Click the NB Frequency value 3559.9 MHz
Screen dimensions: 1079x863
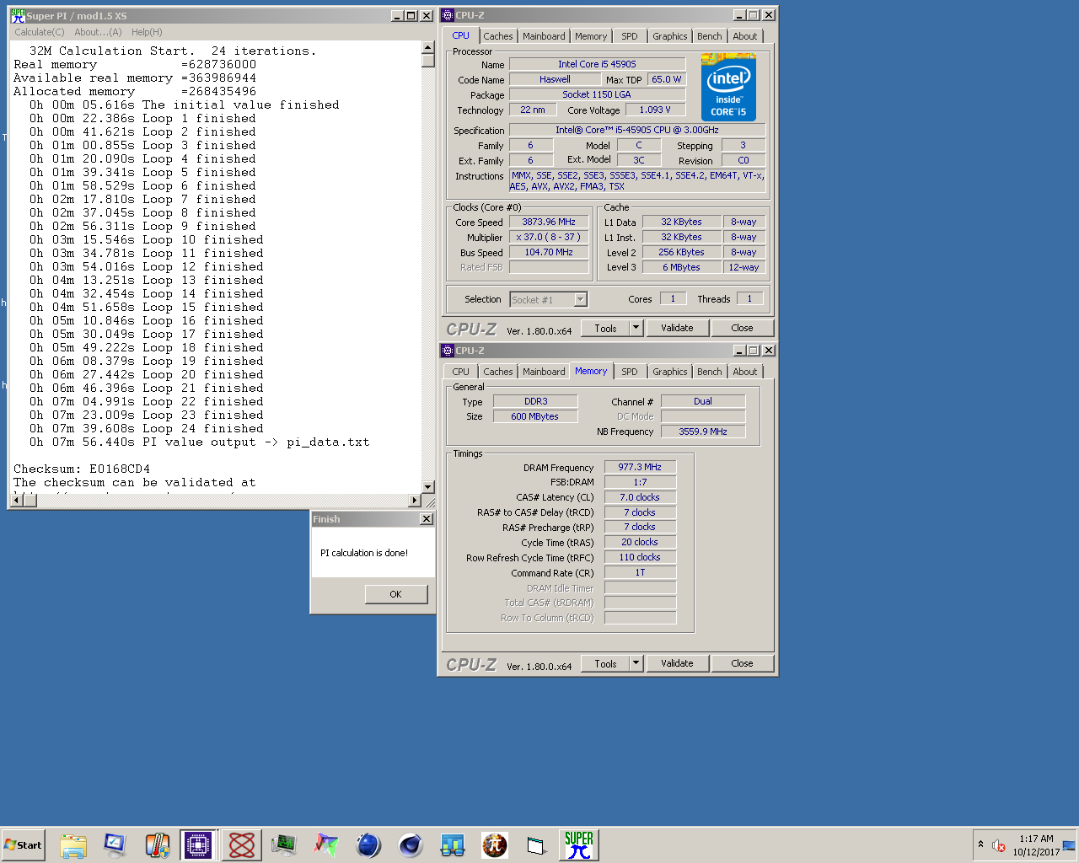coord(703,431)
